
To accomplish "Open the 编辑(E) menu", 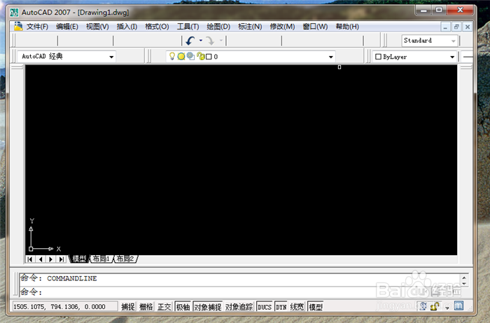I will 67,27.
